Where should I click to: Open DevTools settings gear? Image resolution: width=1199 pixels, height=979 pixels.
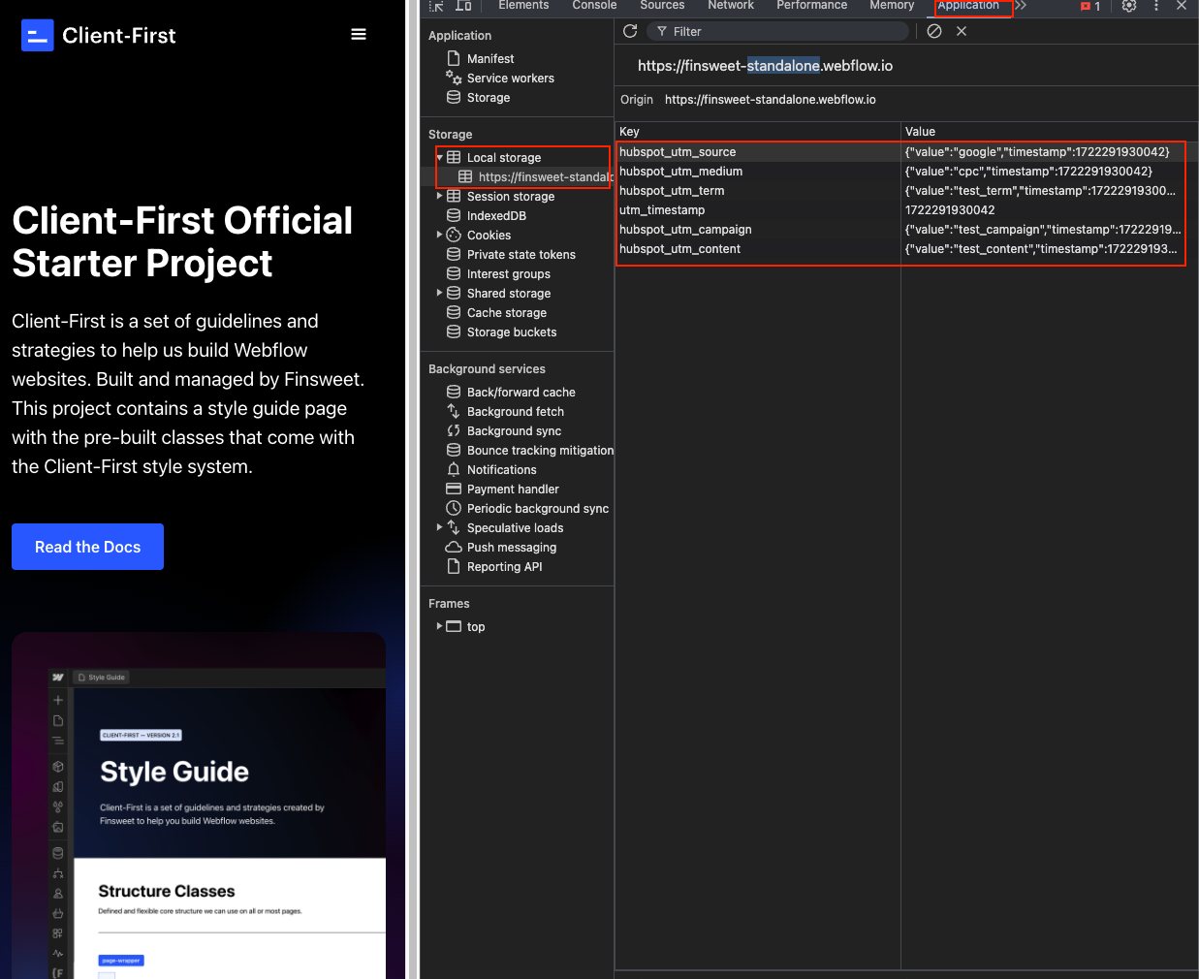coord(1129,6)
